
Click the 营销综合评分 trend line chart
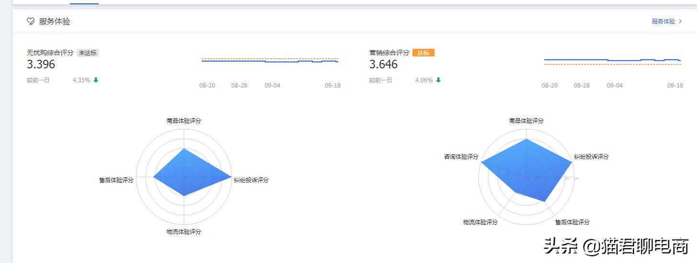[x=612, y=61]
